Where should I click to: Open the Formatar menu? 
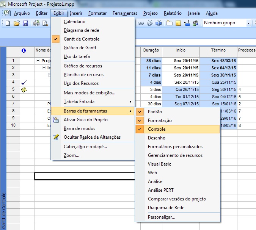97,13
